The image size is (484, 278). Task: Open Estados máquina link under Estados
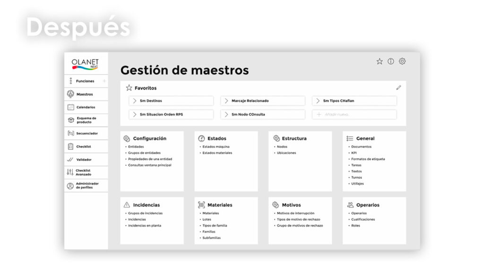pyautogui.click(x=216, y=147)
